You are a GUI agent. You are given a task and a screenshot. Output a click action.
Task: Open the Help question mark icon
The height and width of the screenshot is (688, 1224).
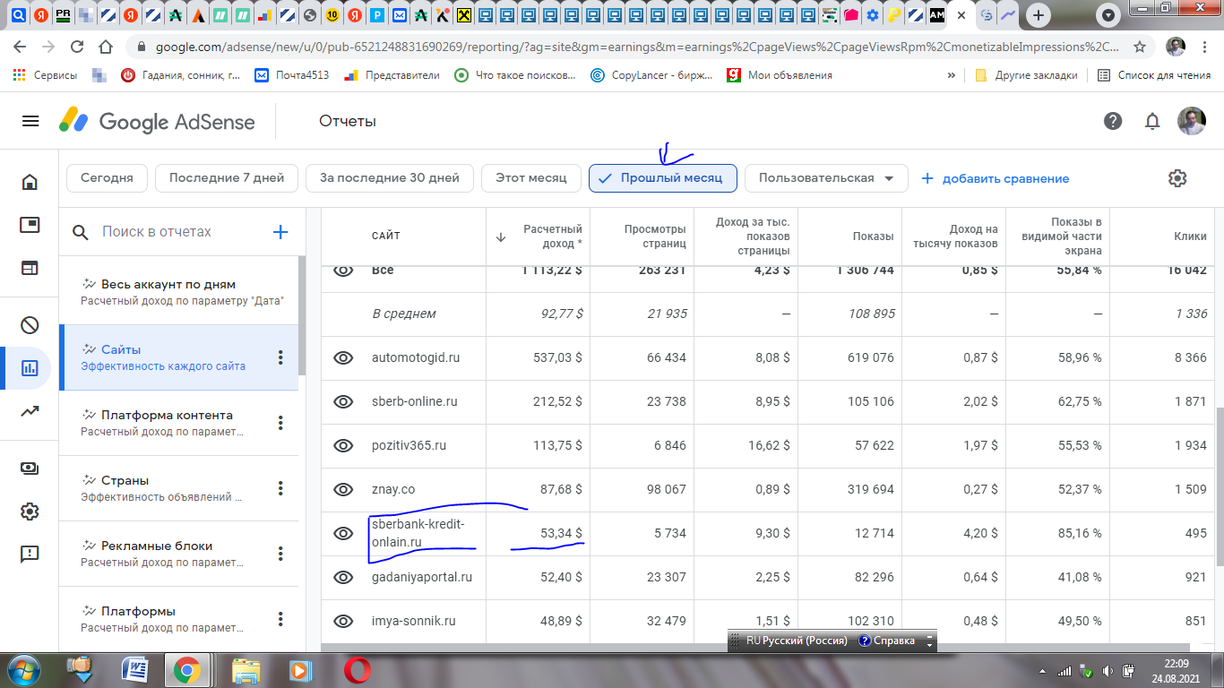click(1113, 121)
